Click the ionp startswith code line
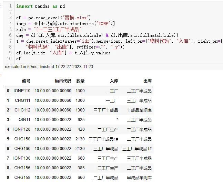 (65, 23)
